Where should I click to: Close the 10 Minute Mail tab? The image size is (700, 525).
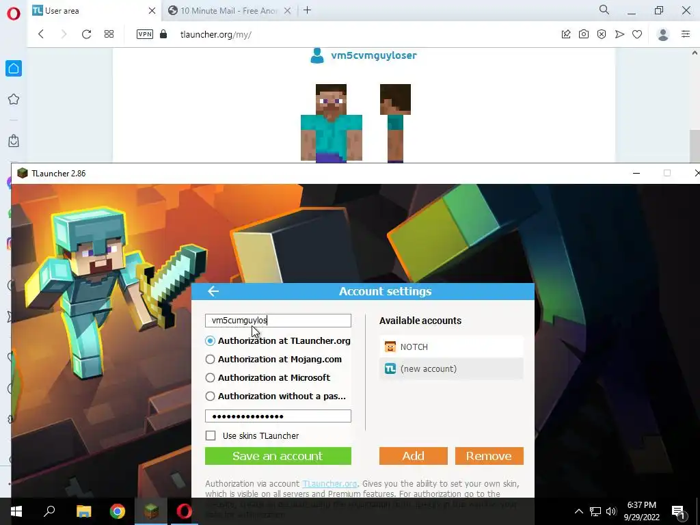point(288,11)
